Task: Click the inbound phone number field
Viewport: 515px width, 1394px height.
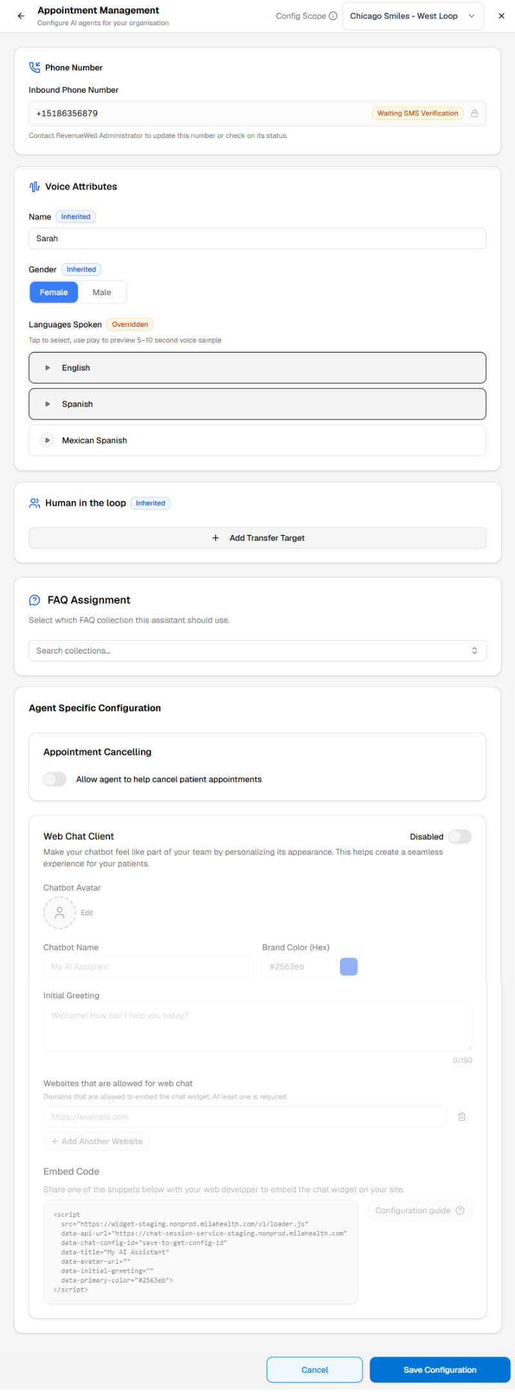Action: click(x=257, y=113)
